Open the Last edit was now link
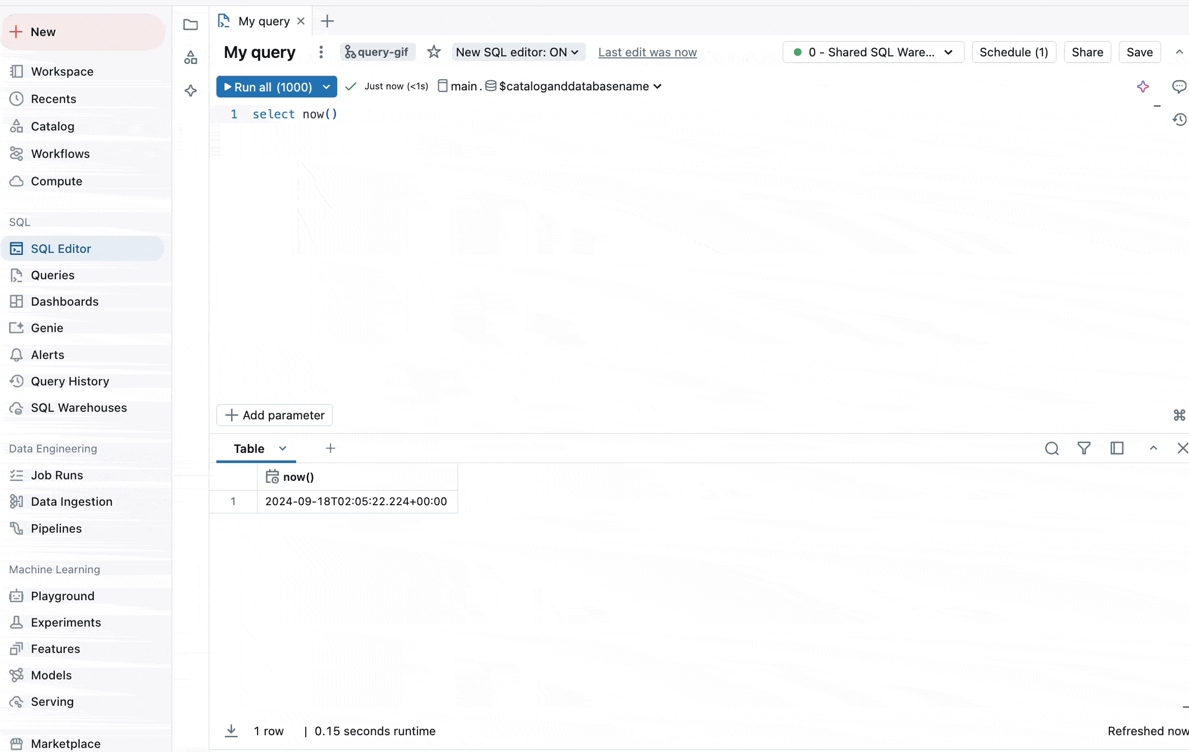 point(647,52)
